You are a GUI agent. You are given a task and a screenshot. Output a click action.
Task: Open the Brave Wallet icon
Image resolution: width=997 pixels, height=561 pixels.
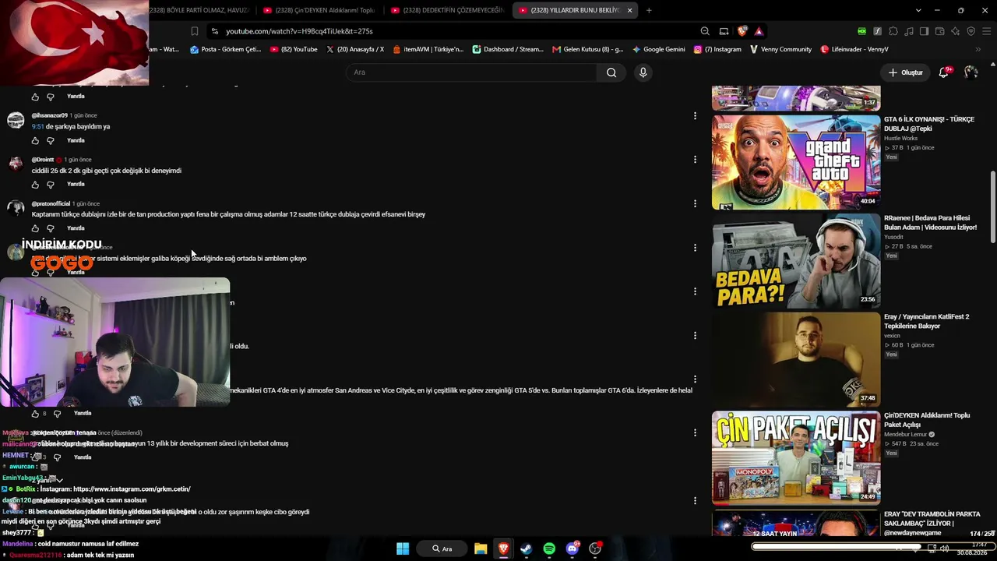click(939, 31)
